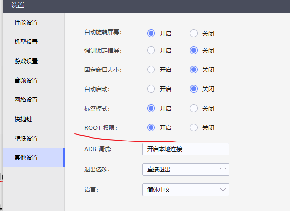The image size is (290, 211).
Task: Open the 快捷键 settings
Action: click(x=23, y=119)
